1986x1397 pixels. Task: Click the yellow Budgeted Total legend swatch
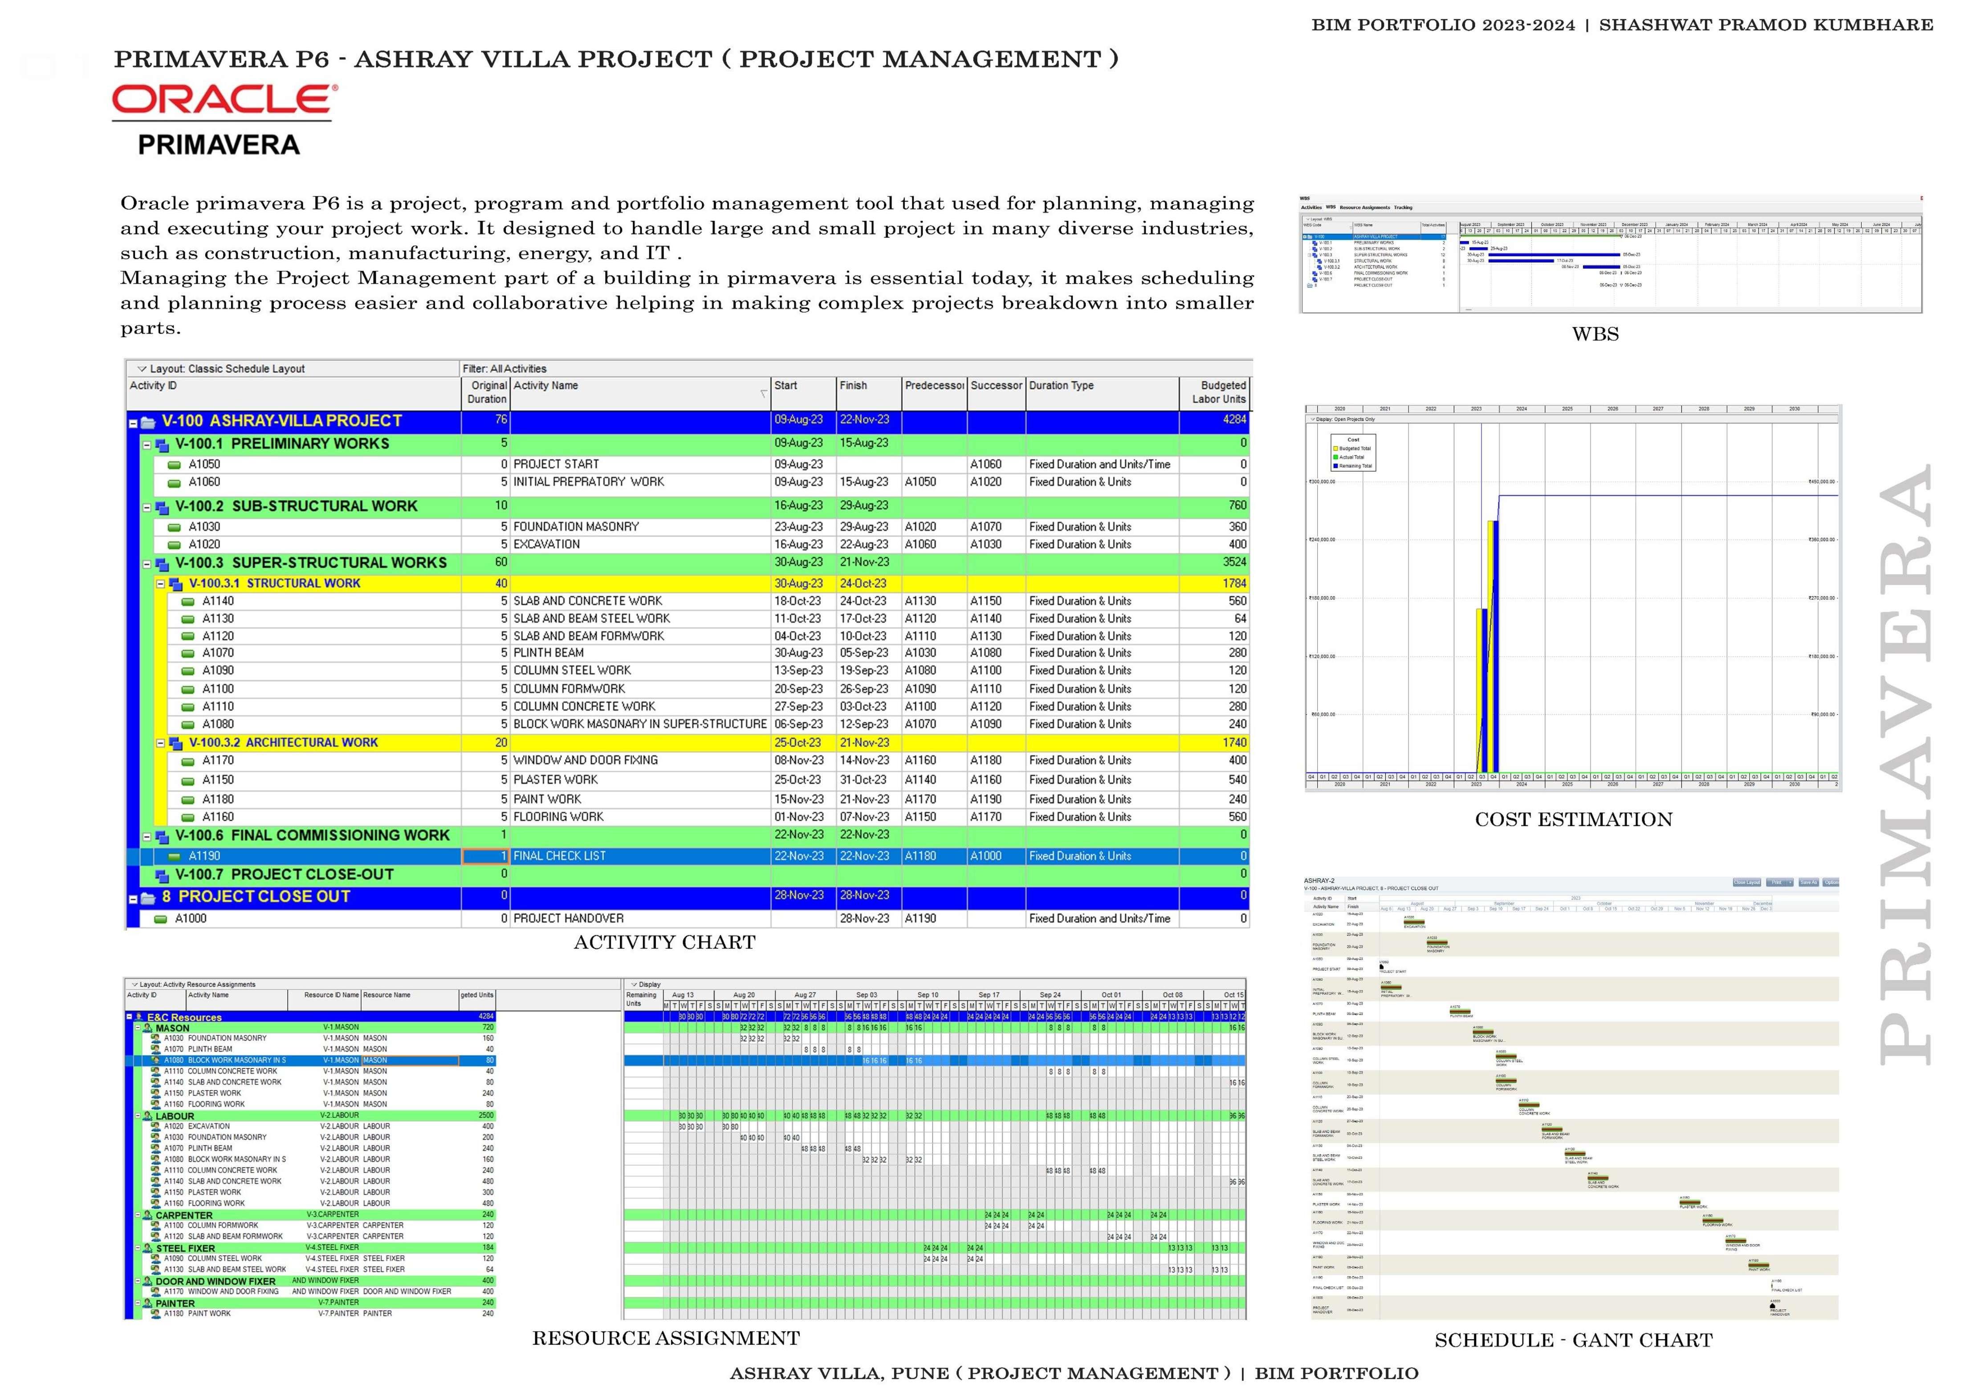point(1335,449)
